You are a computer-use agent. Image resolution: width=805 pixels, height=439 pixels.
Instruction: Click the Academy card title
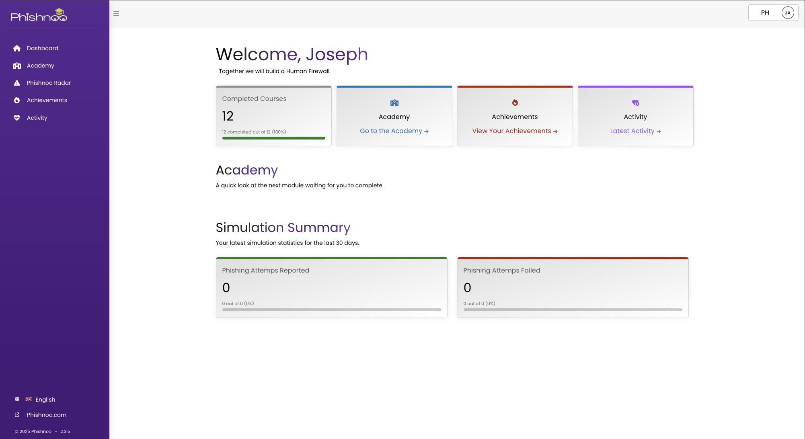tap(394, 117)
